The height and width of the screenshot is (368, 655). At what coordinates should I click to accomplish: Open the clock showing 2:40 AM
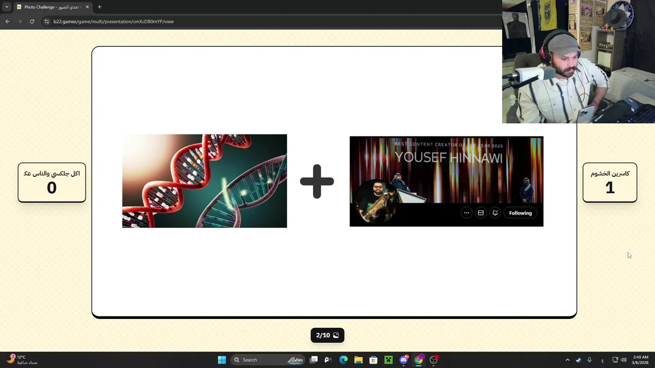point(641,360)
